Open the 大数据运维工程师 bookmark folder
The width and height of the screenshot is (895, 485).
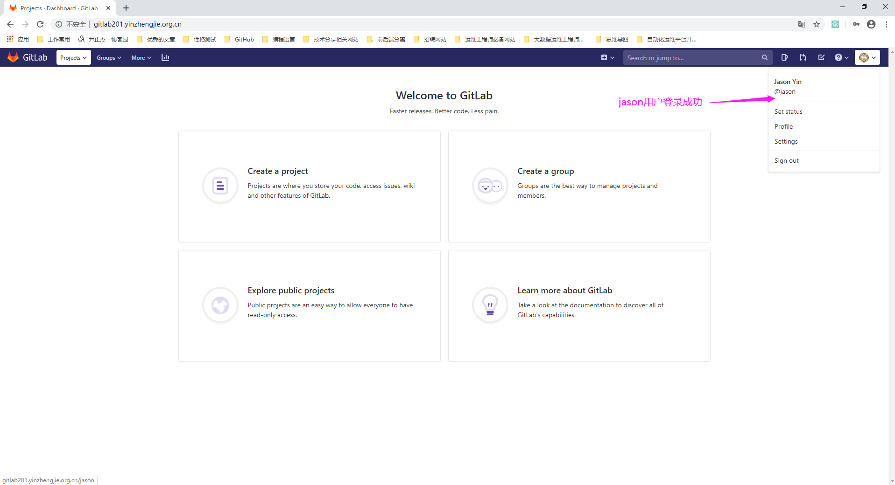coord(554,39)
